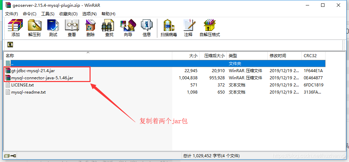Viewport: 349px width, 162px height.
Task: Select the gt-jdbc-mysql-21.4.jar file name
Action: [x=33, y=71]
